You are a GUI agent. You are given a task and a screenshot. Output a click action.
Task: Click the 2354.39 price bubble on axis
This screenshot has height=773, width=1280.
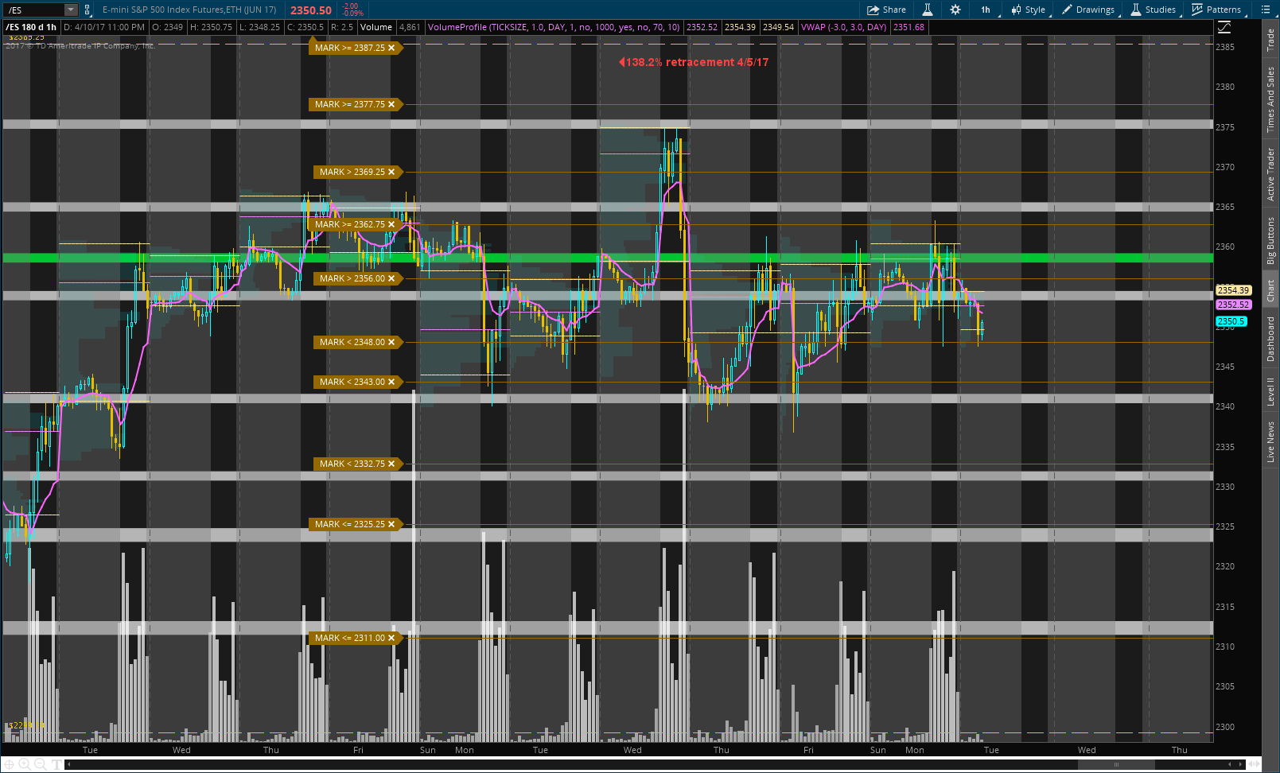click(1233, 290)
